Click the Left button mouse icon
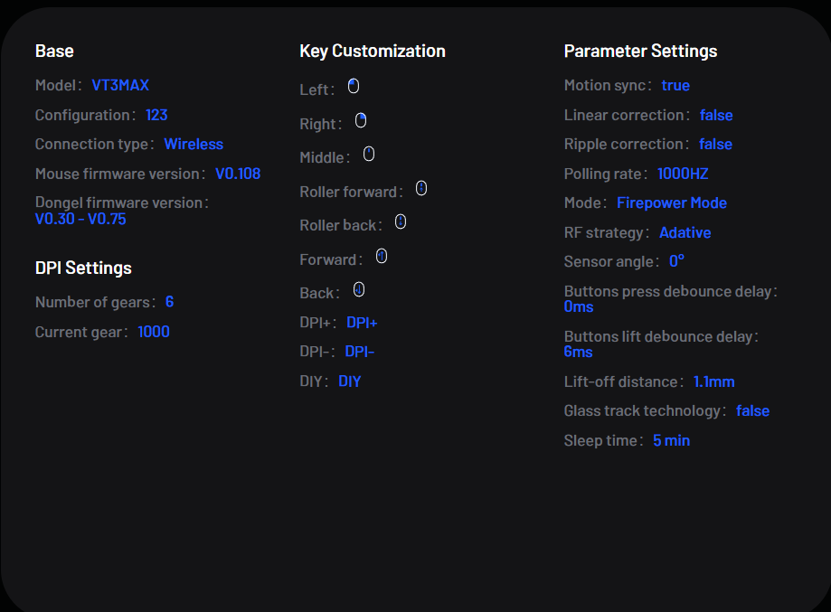Viewport: 831px width, 612px height. (x=354, y=86)
